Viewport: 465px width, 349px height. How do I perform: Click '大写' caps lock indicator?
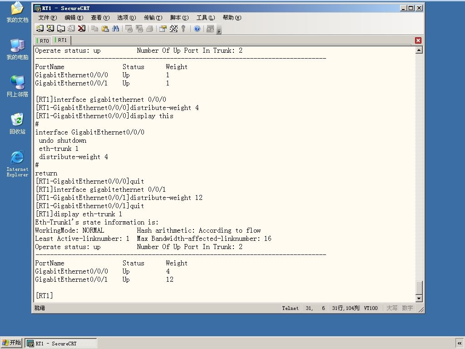click(392, 308)
